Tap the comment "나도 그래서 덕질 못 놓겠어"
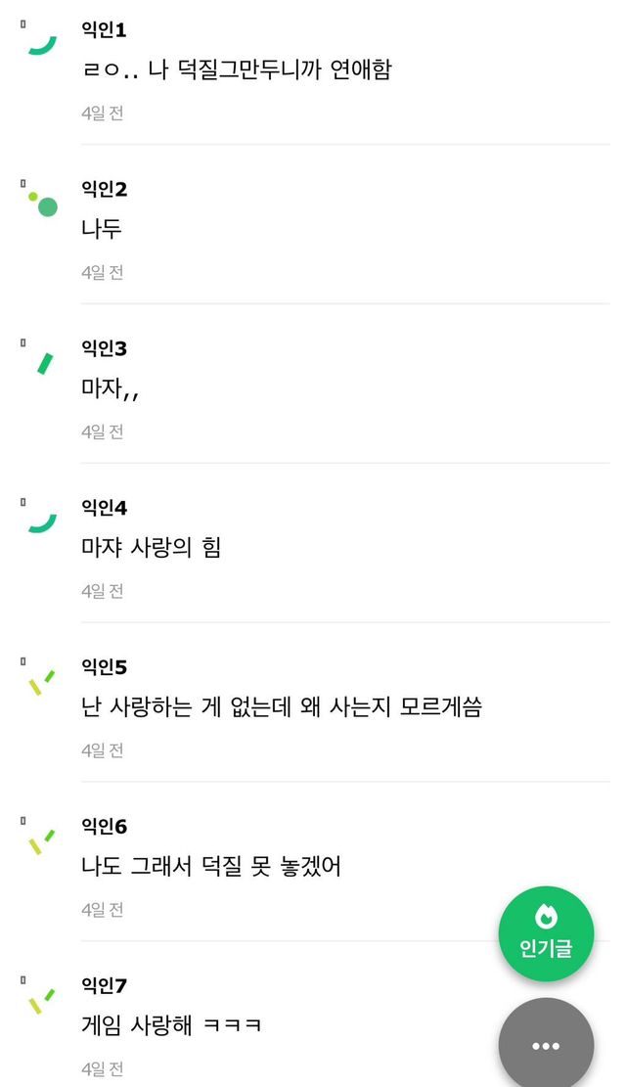Image resolution: width=626 pixels, height=1087 pixels. [211, 867]
